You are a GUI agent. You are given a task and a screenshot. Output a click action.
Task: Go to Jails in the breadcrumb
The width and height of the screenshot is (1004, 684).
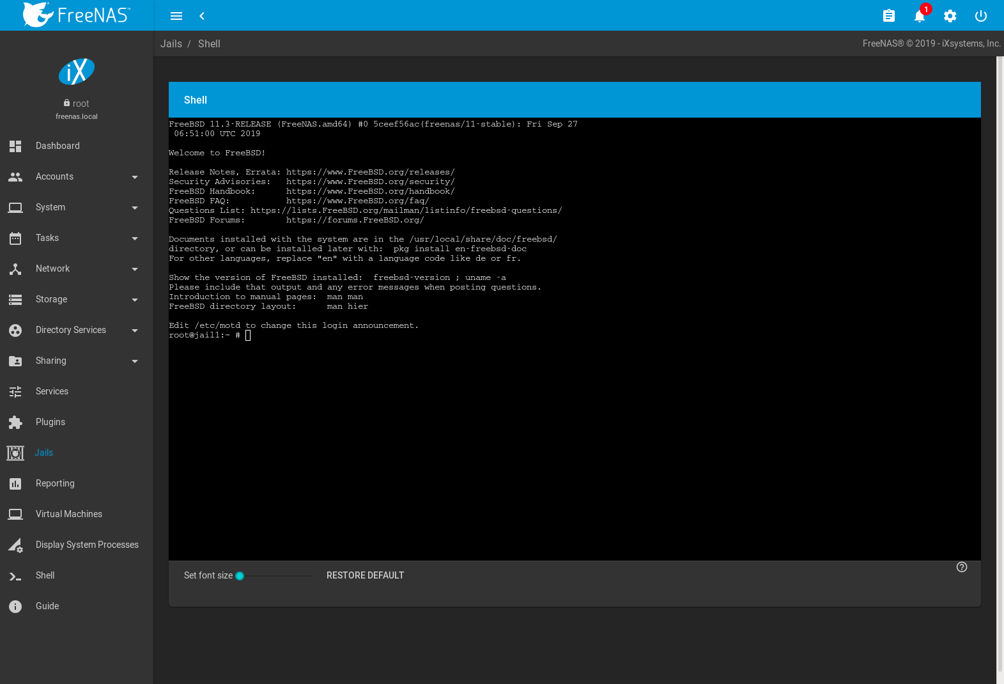click(x=171, y=43)
